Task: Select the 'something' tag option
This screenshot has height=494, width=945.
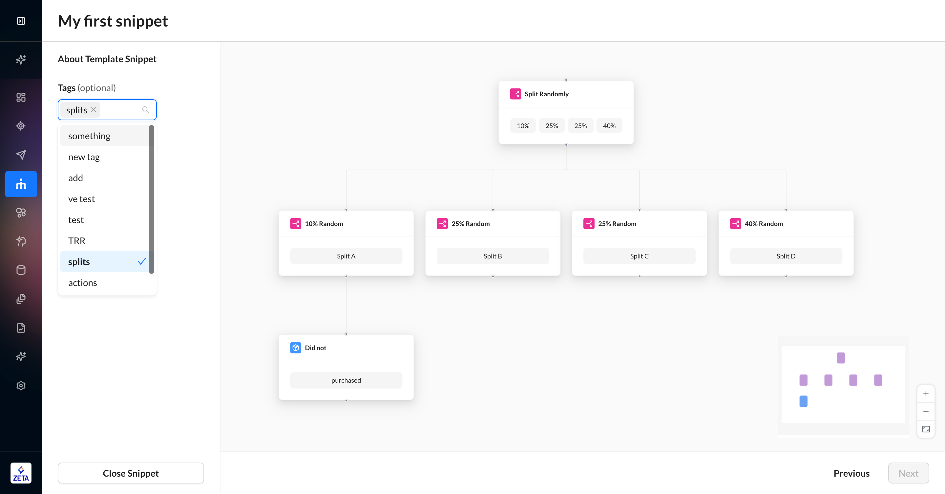Action: tap(105, 136)
